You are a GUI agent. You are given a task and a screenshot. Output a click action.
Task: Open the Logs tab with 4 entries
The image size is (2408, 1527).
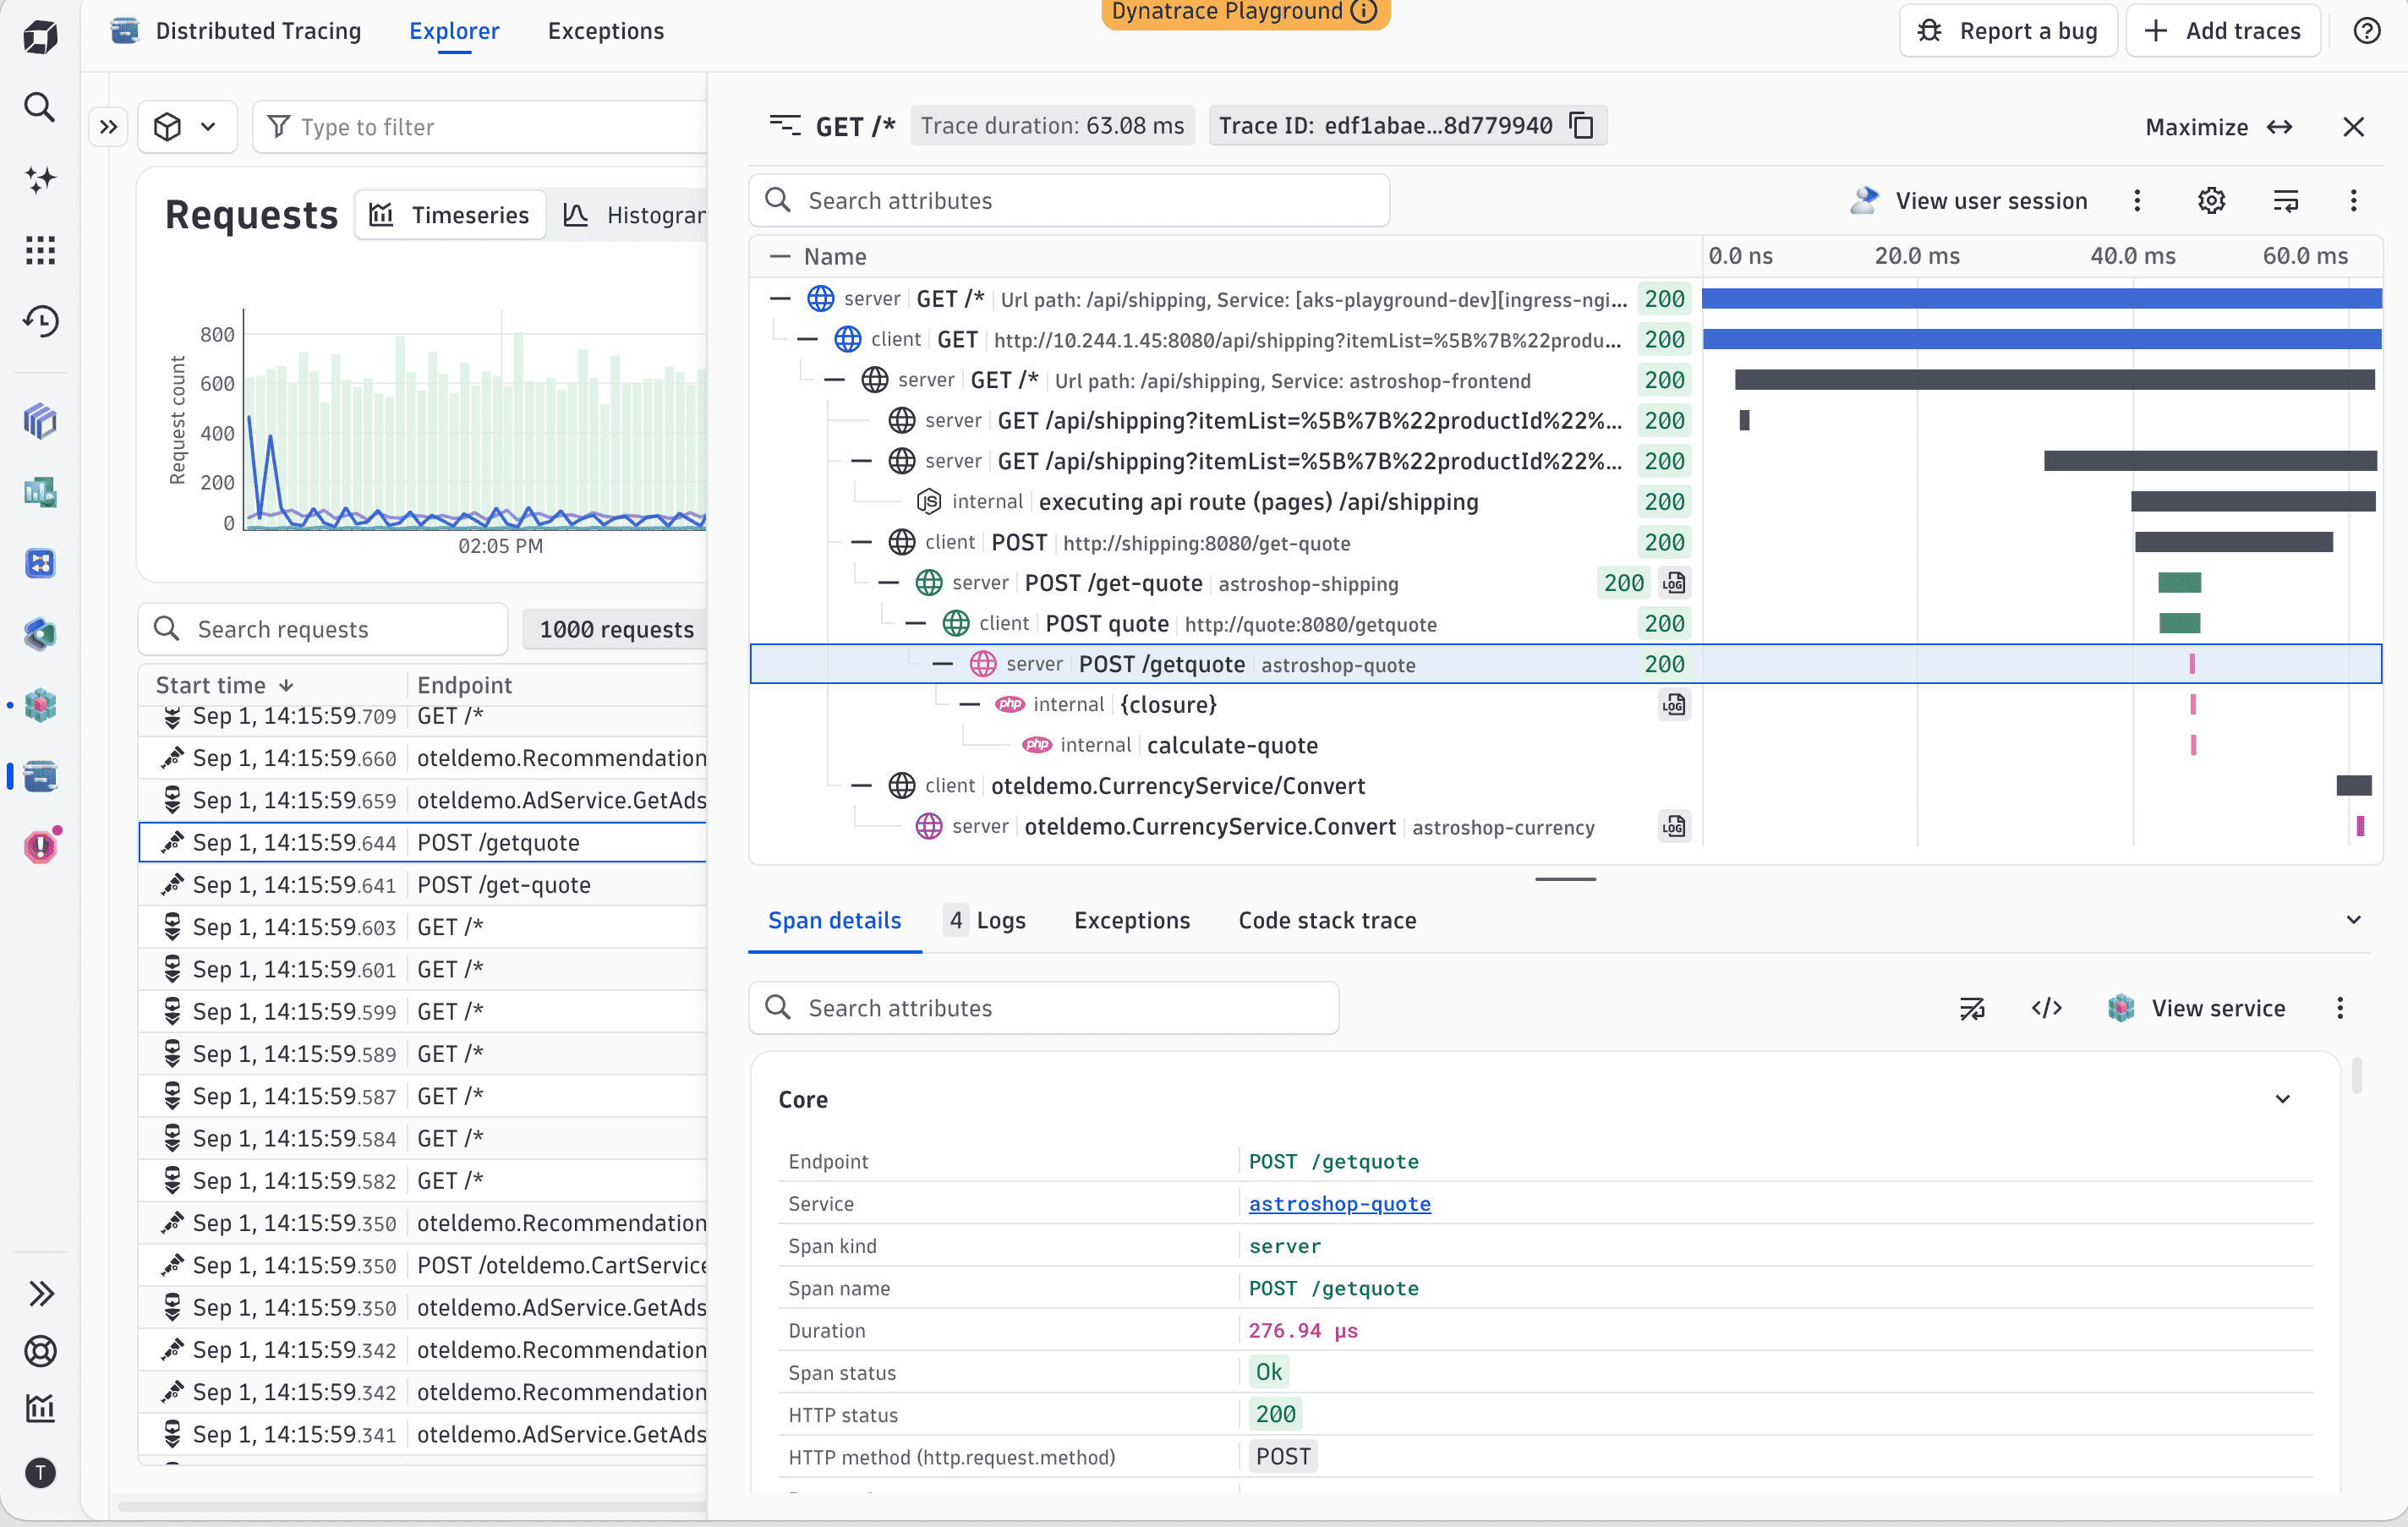click(985, 920)
